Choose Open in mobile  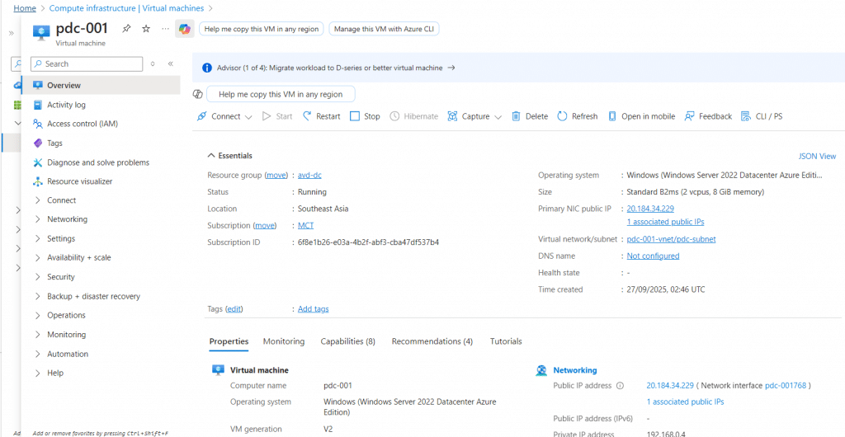[641, 116]
